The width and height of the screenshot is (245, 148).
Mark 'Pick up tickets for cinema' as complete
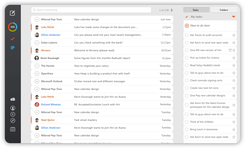[187, 58]
